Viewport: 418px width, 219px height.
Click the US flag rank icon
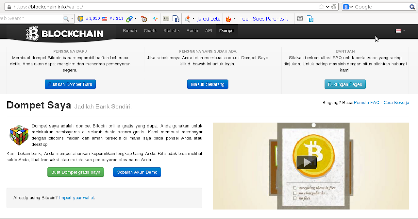pyautogui.click(x=104, y=18)
